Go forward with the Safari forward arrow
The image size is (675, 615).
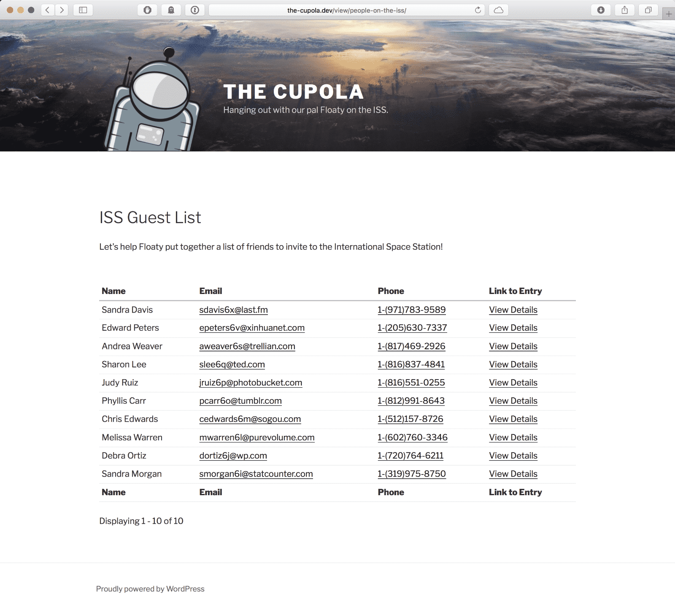[62, 10]
